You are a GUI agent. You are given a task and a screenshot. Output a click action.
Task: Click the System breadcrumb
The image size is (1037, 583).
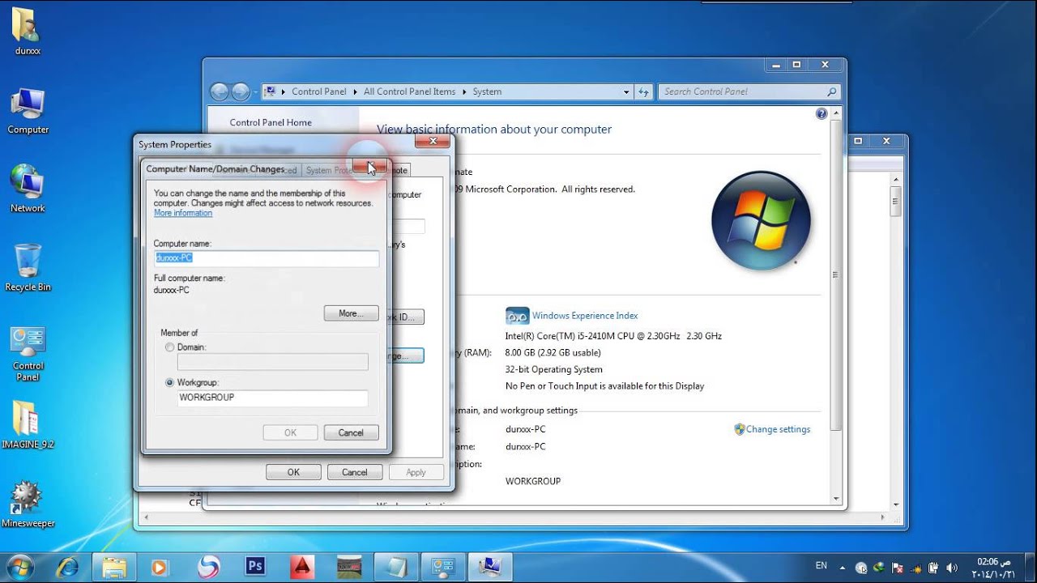pyautogui.click(x=487, y=91)
